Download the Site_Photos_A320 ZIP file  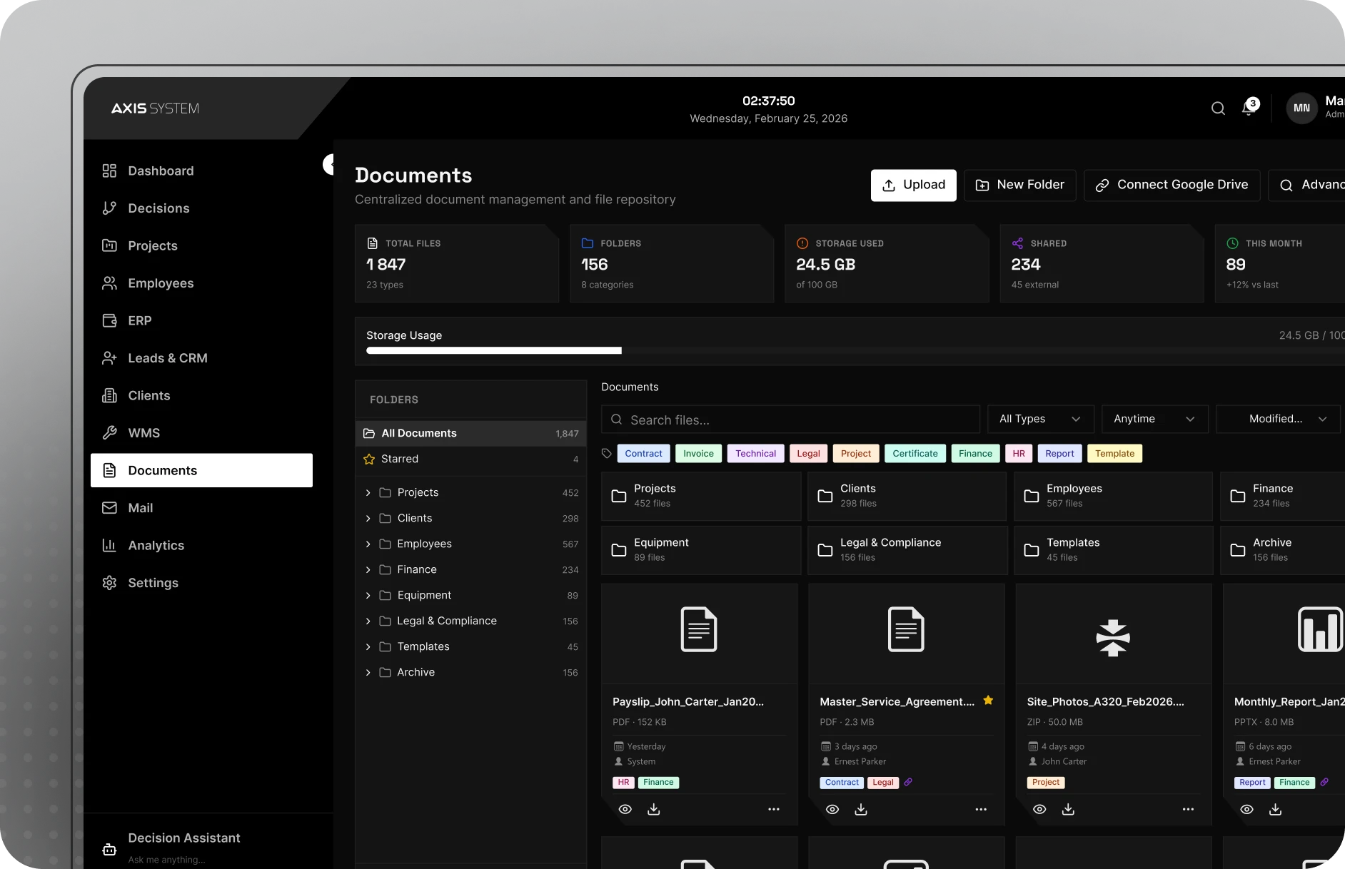tap(1068, 809)
